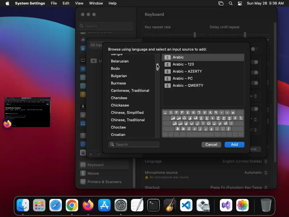Screen dimensions: 289x217
Task: Click the language list scrollbar thumb
Action: tap(157, 67)
